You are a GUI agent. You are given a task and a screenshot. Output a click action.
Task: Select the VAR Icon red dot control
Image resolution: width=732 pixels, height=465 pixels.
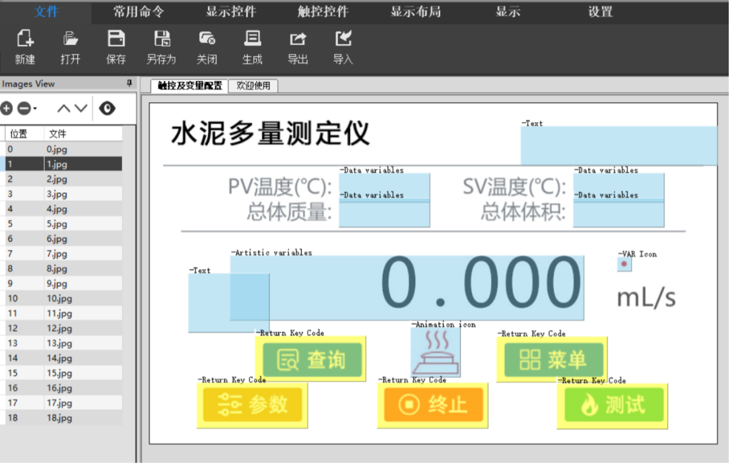(x=624, y=264)
